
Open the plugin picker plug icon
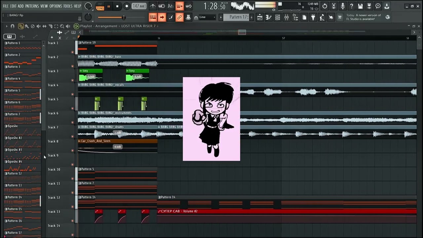tap(313, 18)
